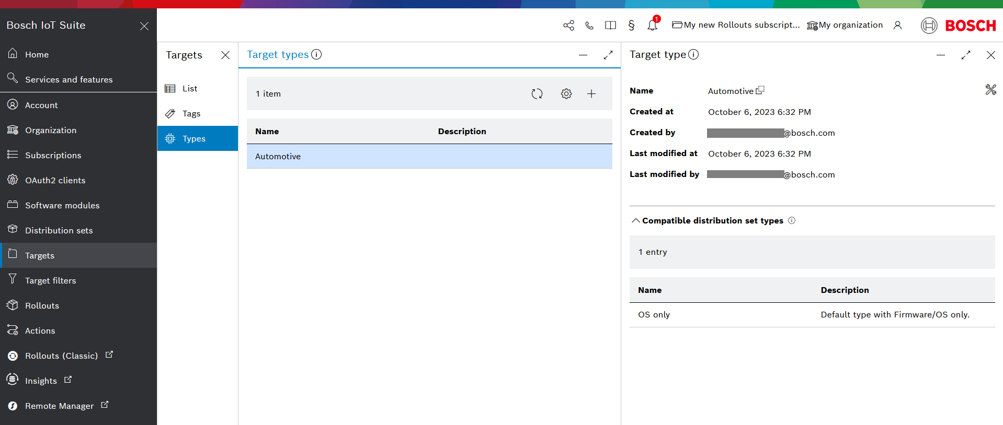Click the edit tools icon in Target type
Viewport: 1003px width, 425px height.
(990, 90)
